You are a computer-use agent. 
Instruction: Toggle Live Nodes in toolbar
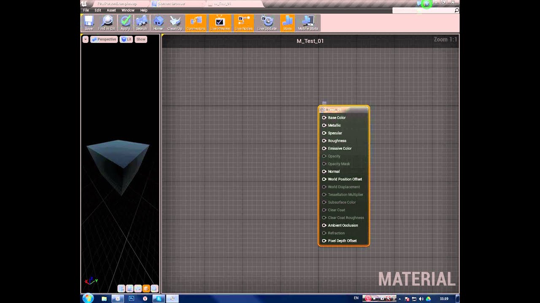coord(243,23)
